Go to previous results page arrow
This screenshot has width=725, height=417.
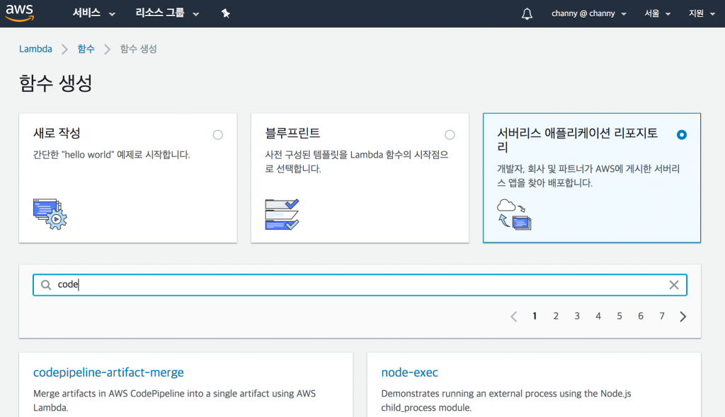[514, 317]
